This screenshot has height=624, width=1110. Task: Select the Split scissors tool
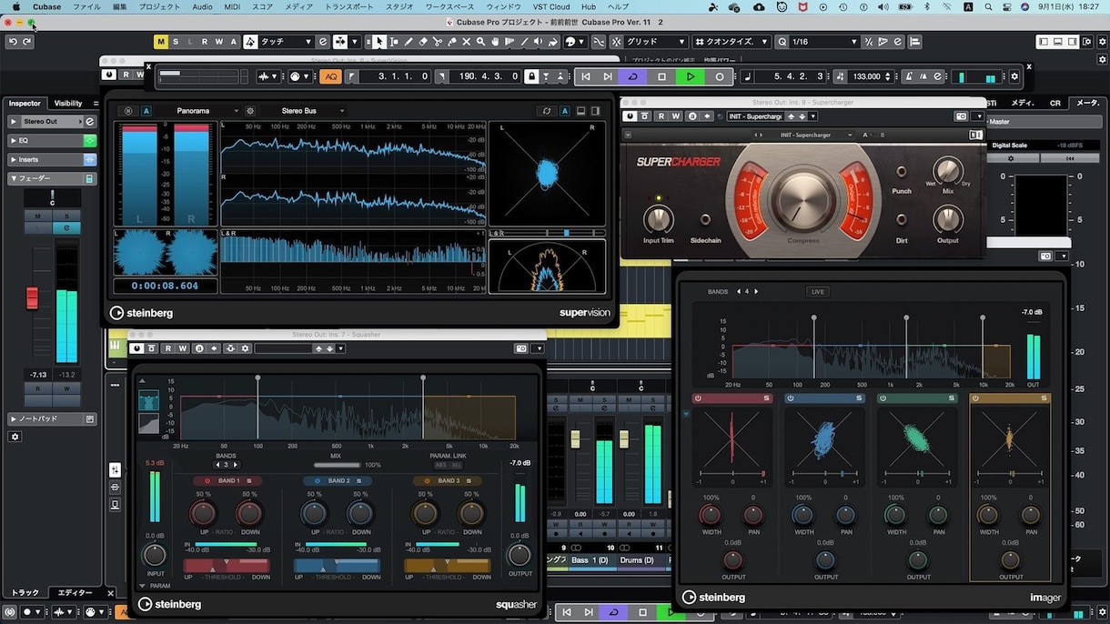[x=438, y=42]
